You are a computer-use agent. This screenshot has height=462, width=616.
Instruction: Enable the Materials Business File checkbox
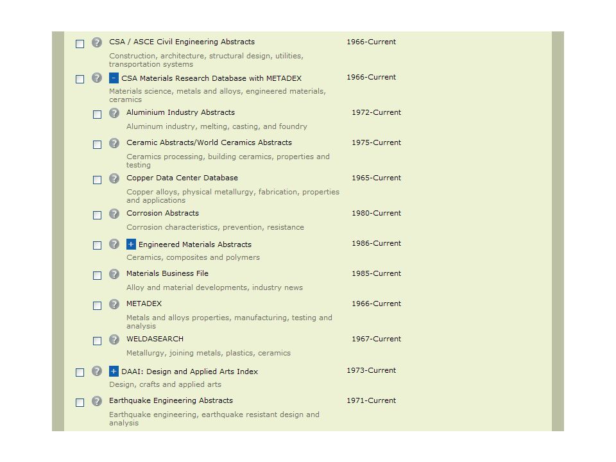click(x=97, y=275)
